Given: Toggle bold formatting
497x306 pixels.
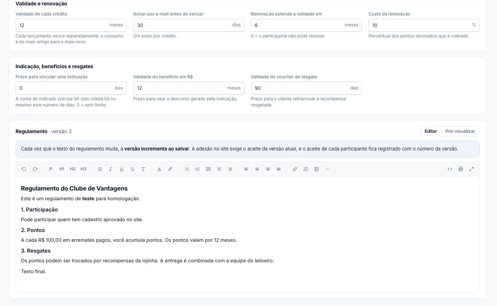Looking at the screenshot, I should coord(100,169).
